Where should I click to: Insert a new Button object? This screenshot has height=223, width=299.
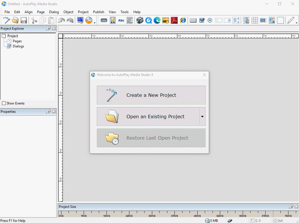point(104,20)
